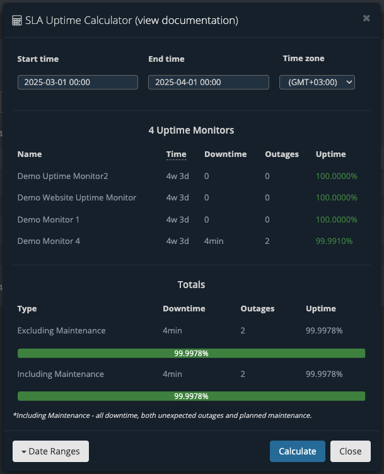Click the Including Maintenance progress bar
The height and width of the screenshot is (474, 384).
tap(192, 396)
